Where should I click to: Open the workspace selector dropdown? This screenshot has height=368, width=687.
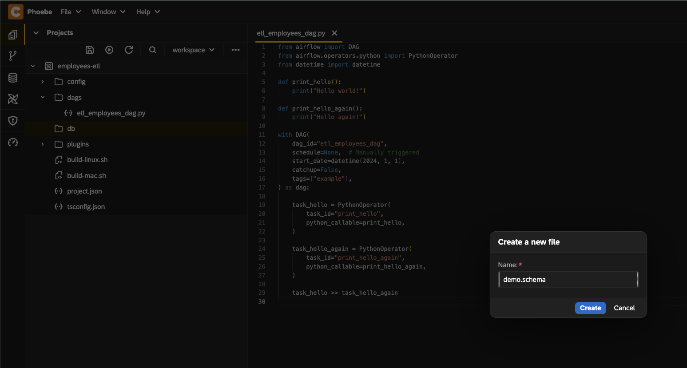(x=193, y=50)
